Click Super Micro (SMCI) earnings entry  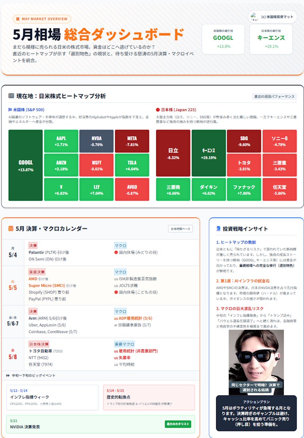coord(52,285)
